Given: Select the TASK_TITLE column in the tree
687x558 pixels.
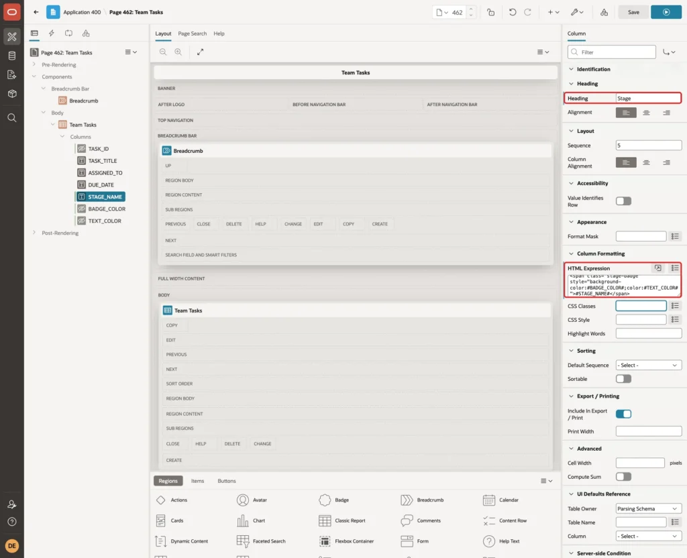Looking at the screenshot, I should tap(103, 161).
